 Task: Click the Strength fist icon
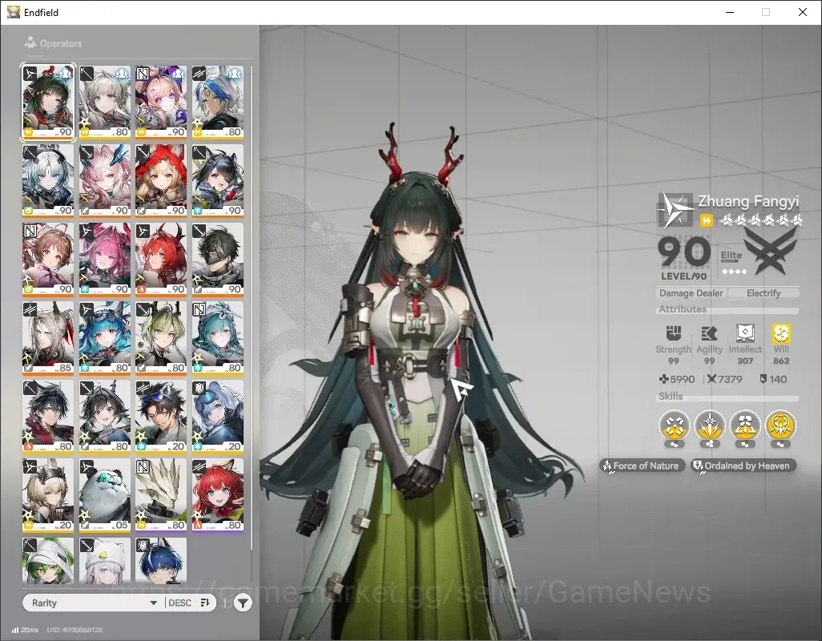tap(674, 333)
